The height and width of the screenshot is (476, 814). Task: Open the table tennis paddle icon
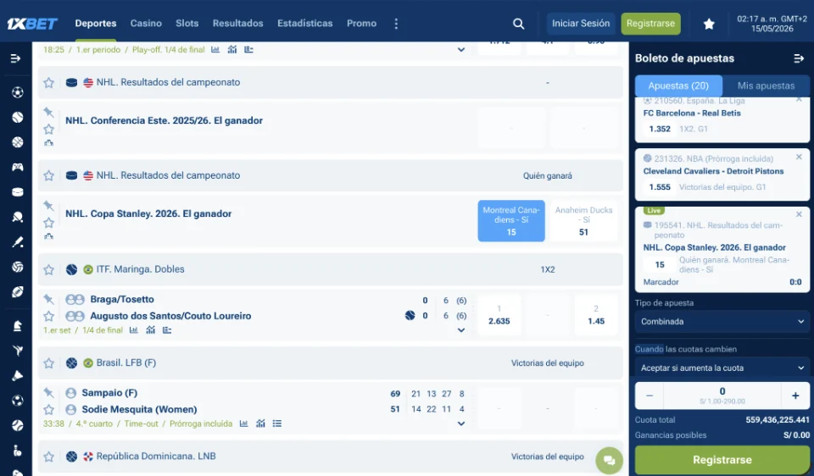click(x=18, y=217)
